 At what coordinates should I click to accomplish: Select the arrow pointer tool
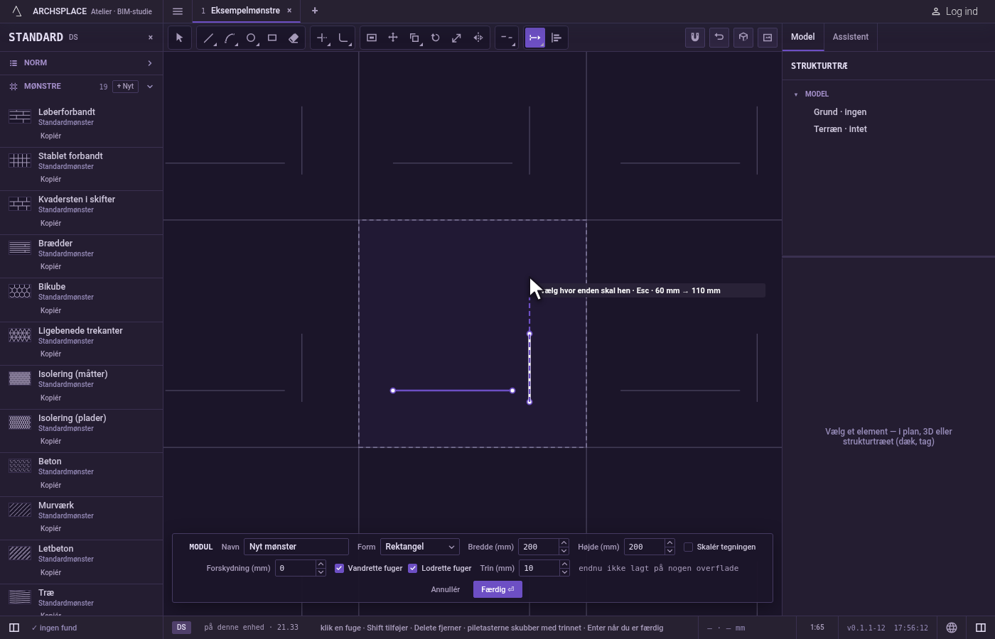179,38
